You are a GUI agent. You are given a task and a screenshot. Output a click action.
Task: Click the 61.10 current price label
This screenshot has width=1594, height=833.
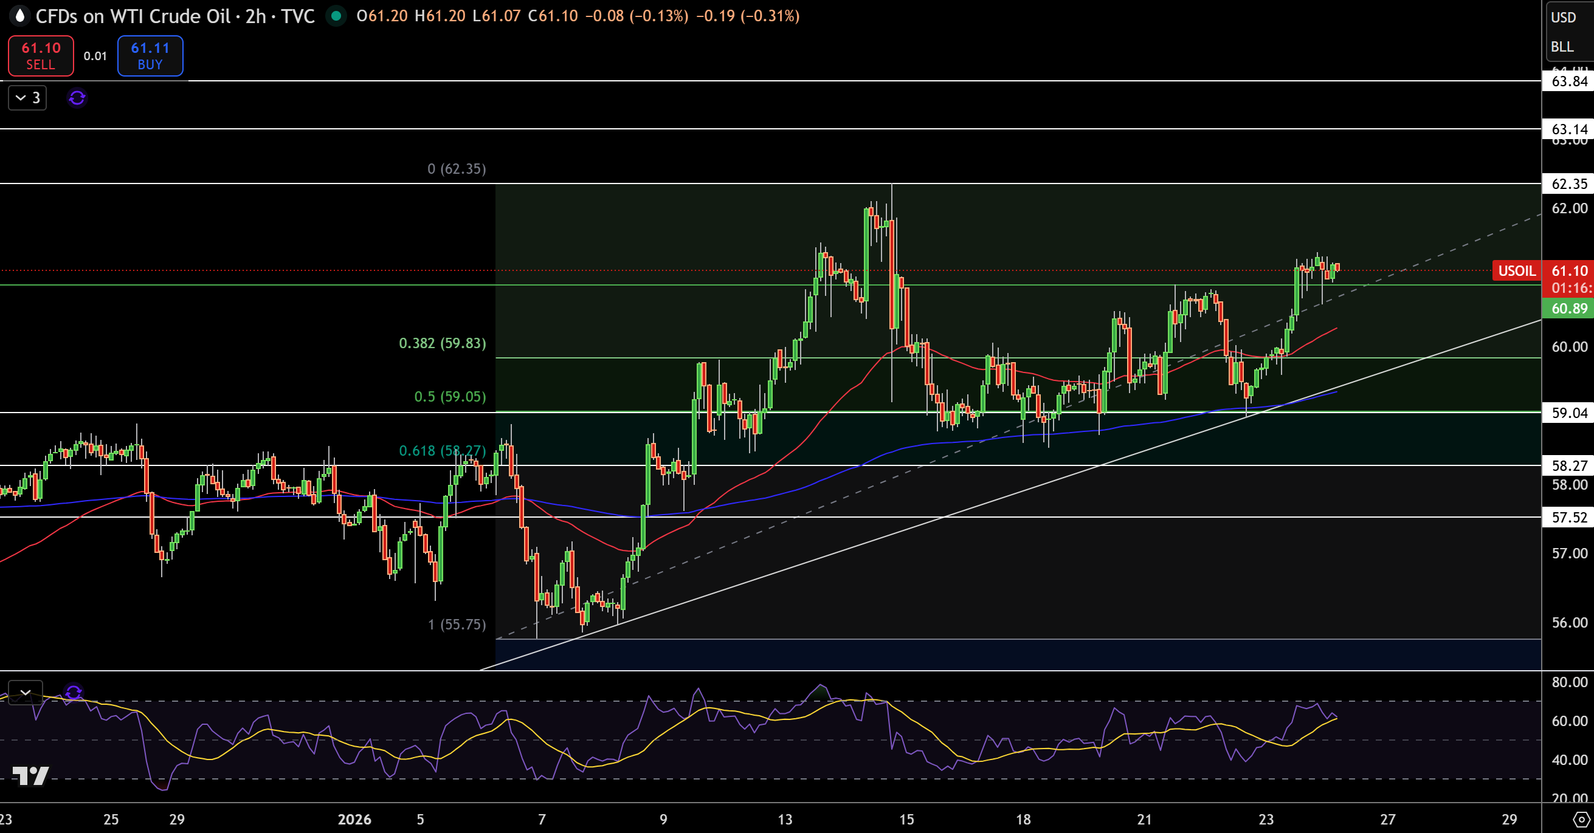pos(1569,271)
